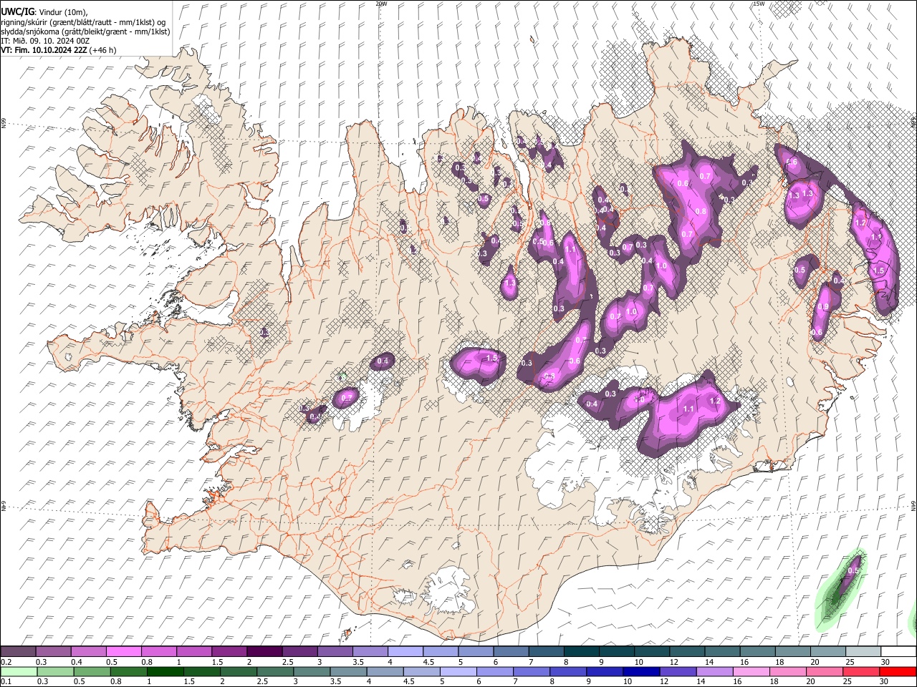Click the header text 'UWC/IG: Vindur (10m),'
Image resolution: width=917 pixels, height=687 pixels.
[44, 12]
